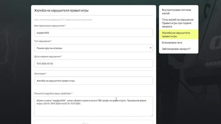Image resolution: width=221 pixels, height=124 pixels.
Task: Click inside the problem description textarea
Action: (x=94, y=106)
